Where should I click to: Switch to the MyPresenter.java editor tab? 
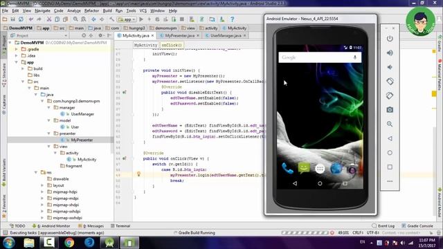[x=180, y=35]
